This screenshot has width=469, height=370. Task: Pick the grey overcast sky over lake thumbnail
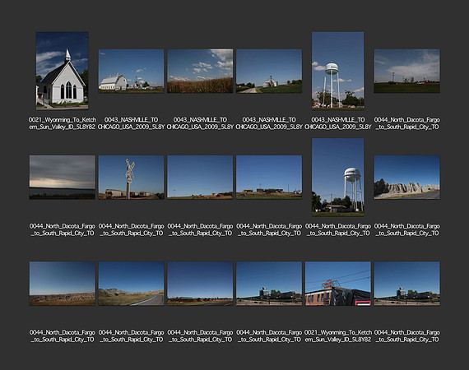(x=63, y=178)
